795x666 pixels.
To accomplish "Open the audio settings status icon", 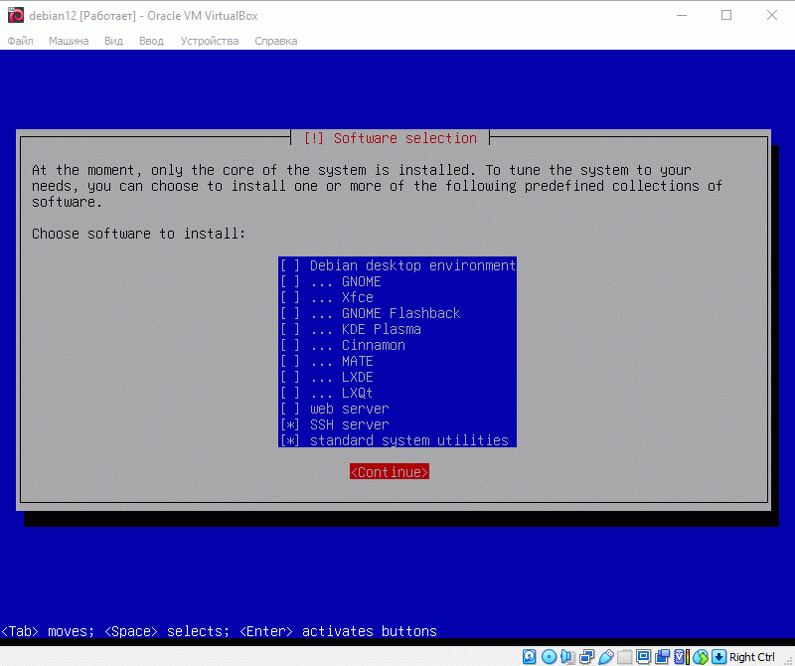I will (567, 657).
